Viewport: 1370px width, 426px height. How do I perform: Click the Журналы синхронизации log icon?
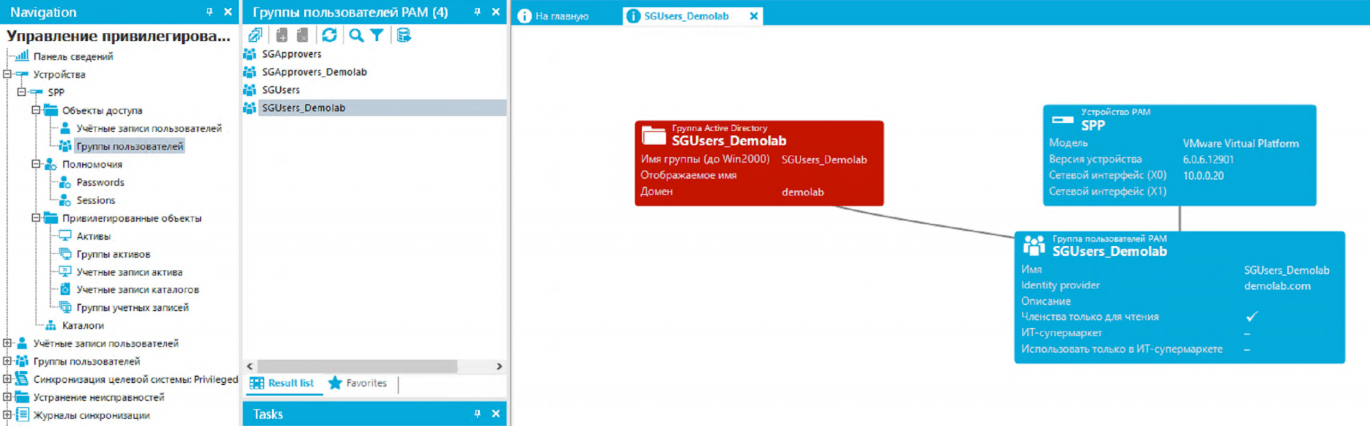22,414
